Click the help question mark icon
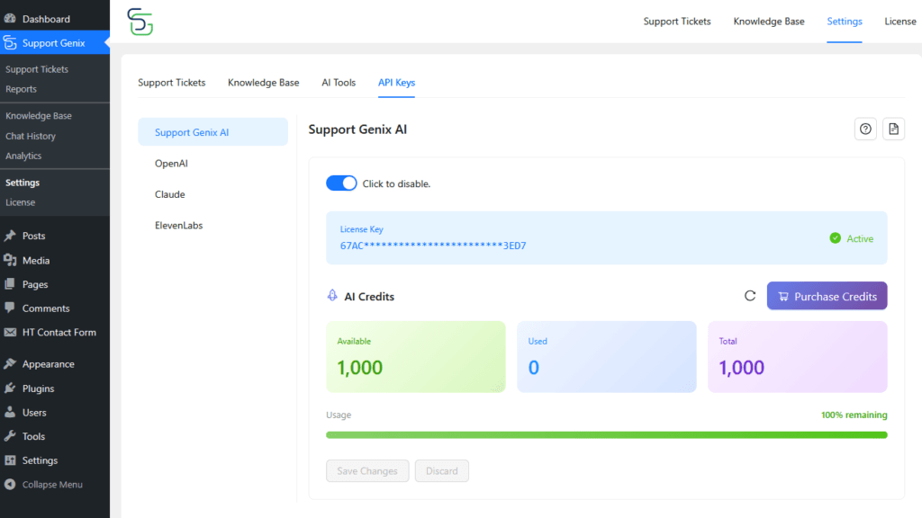Screen dimensions: 922x518 [865, 129]
